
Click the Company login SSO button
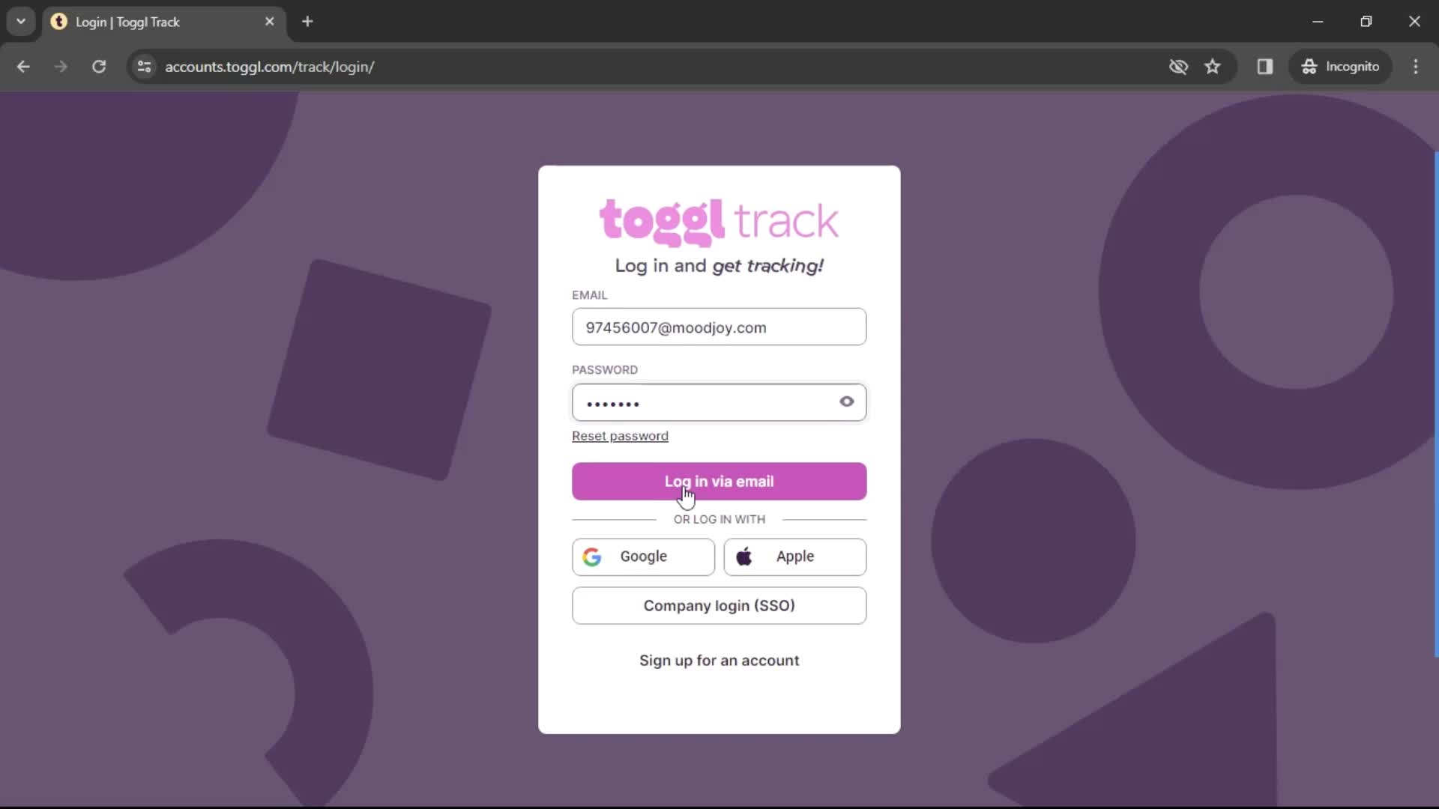pos(719,605)
